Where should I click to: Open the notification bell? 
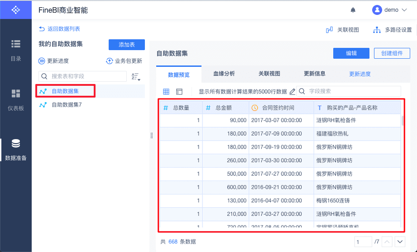point(353,10)
